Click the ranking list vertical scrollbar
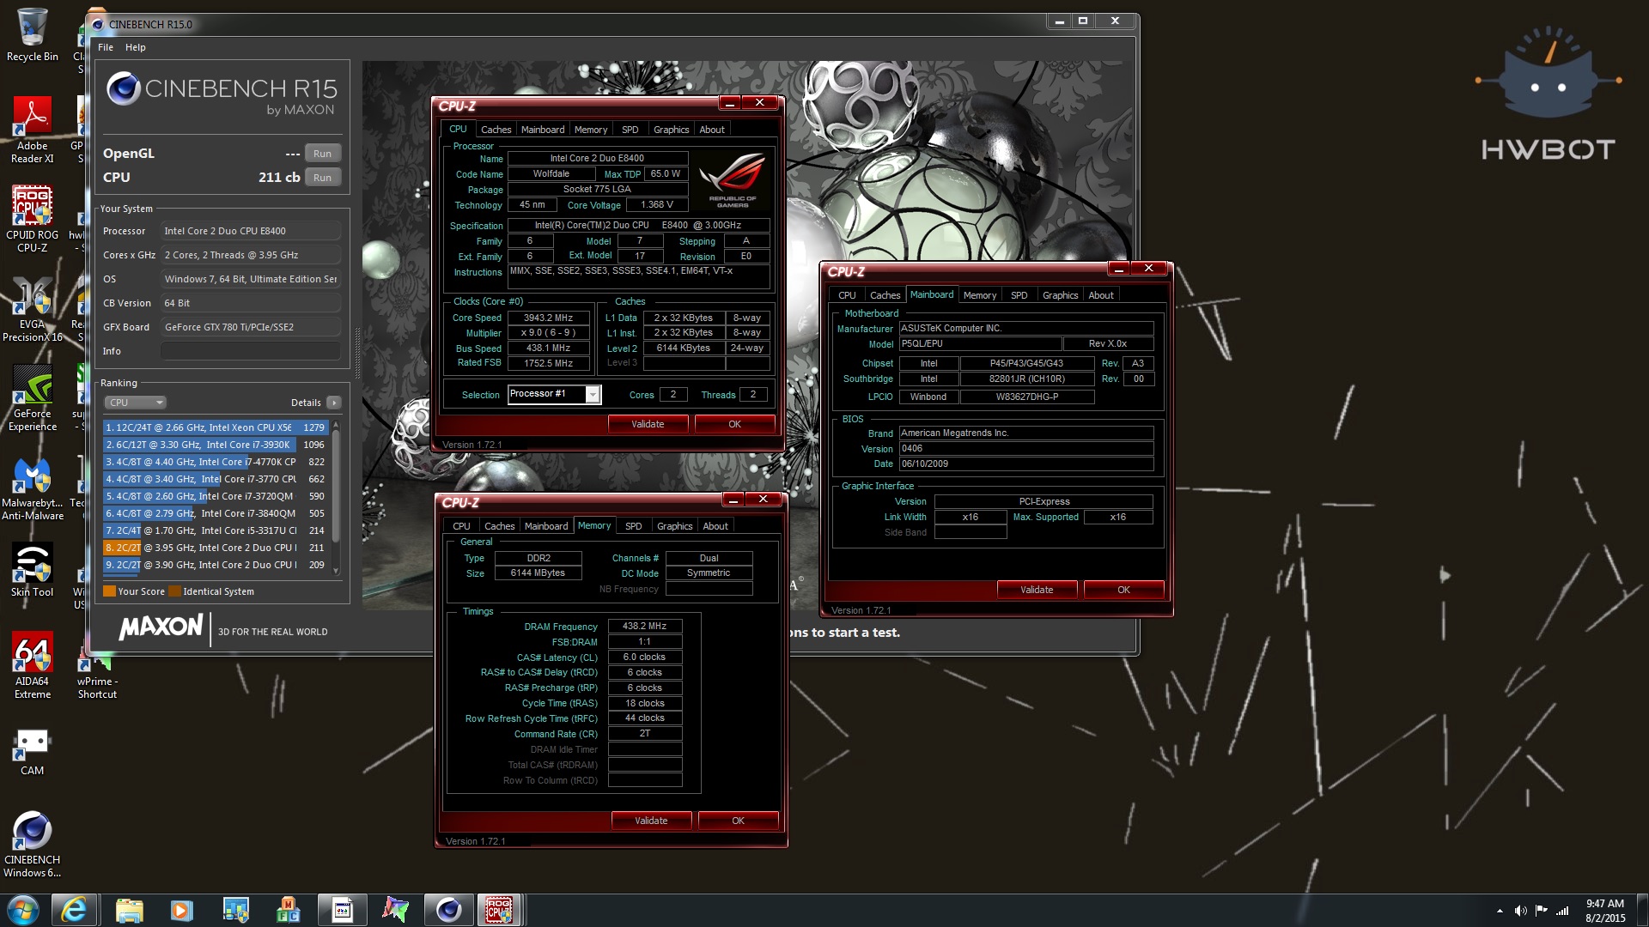The image size is (1649, 927). (336, 485)
